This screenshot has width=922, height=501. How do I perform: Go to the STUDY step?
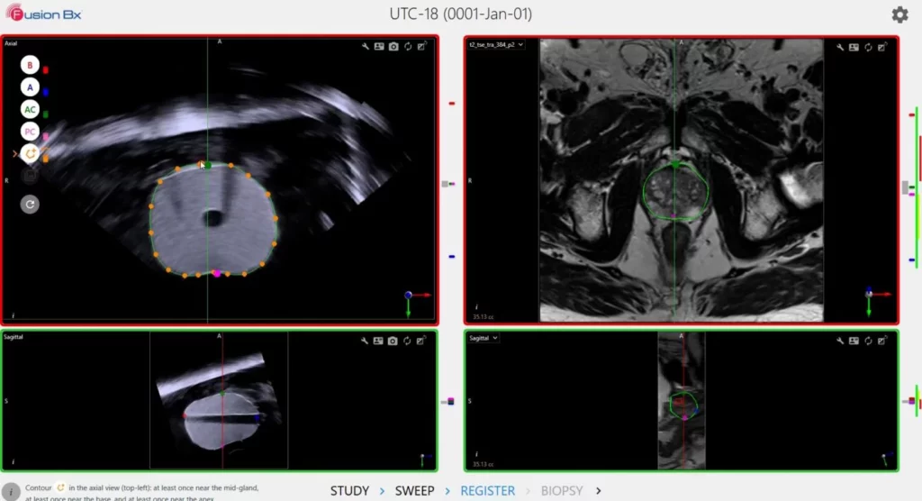350,491
